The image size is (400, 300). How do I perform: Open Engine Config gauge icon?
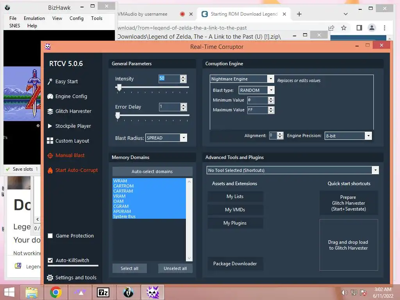[x=50, y=96]
